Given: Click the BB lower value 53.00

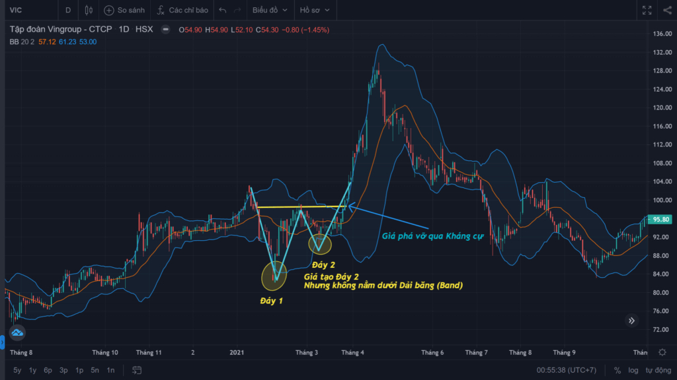Looking at the screenshot, I should pyautogui.click(x=88, y=42).
